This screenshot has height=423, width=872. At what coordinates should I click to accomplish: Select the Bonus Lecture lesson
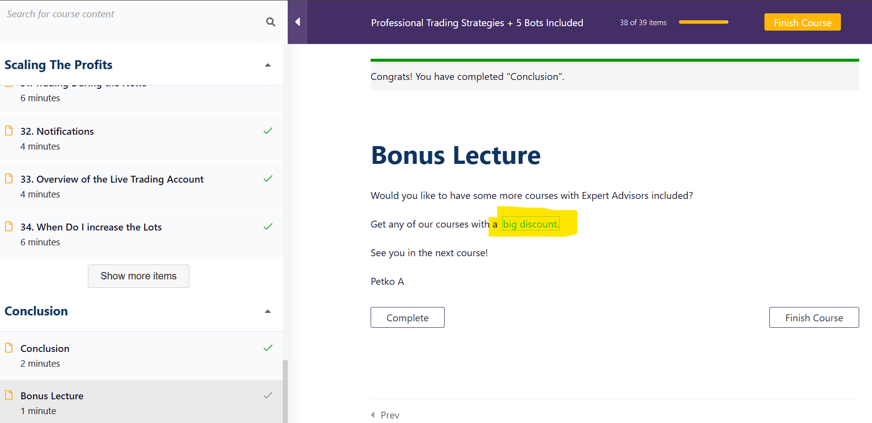point(141,402)
